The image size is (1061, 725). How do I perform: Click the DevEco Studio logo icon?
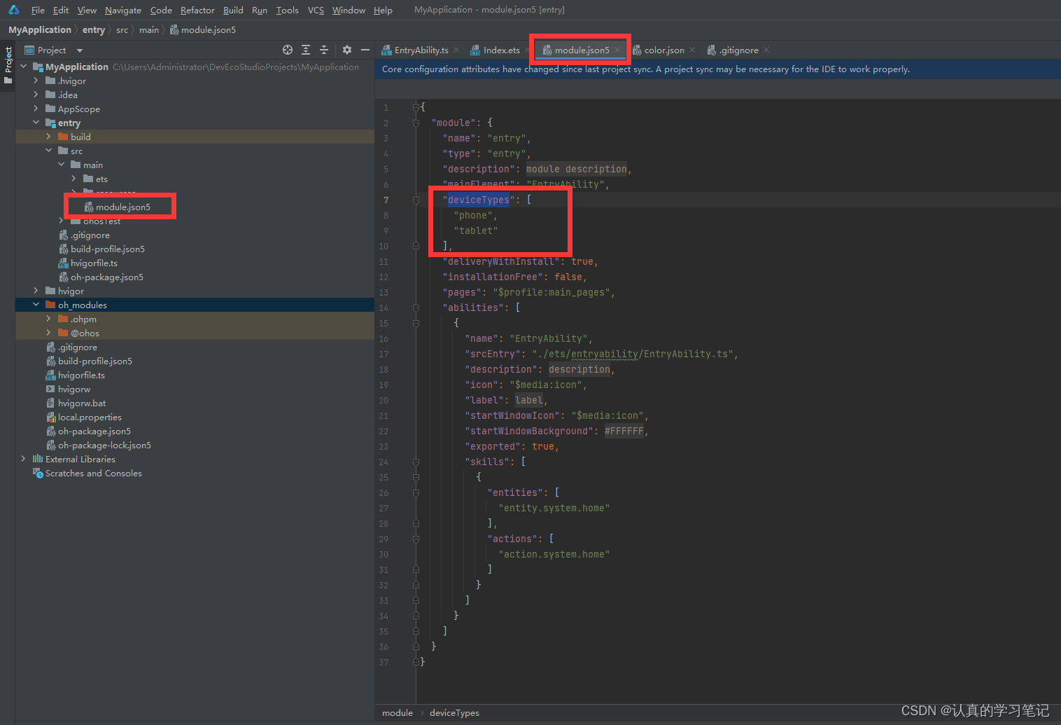click(13, 10)
